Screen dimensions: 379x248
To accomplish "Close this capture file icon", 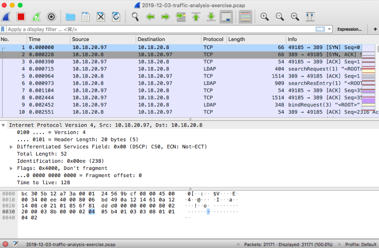I will pos(101,17).
